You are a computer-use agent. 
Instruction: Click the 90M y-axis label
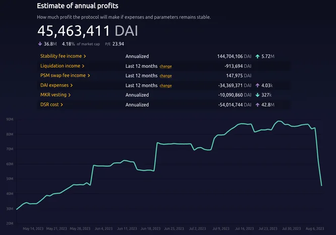[10, 119]
